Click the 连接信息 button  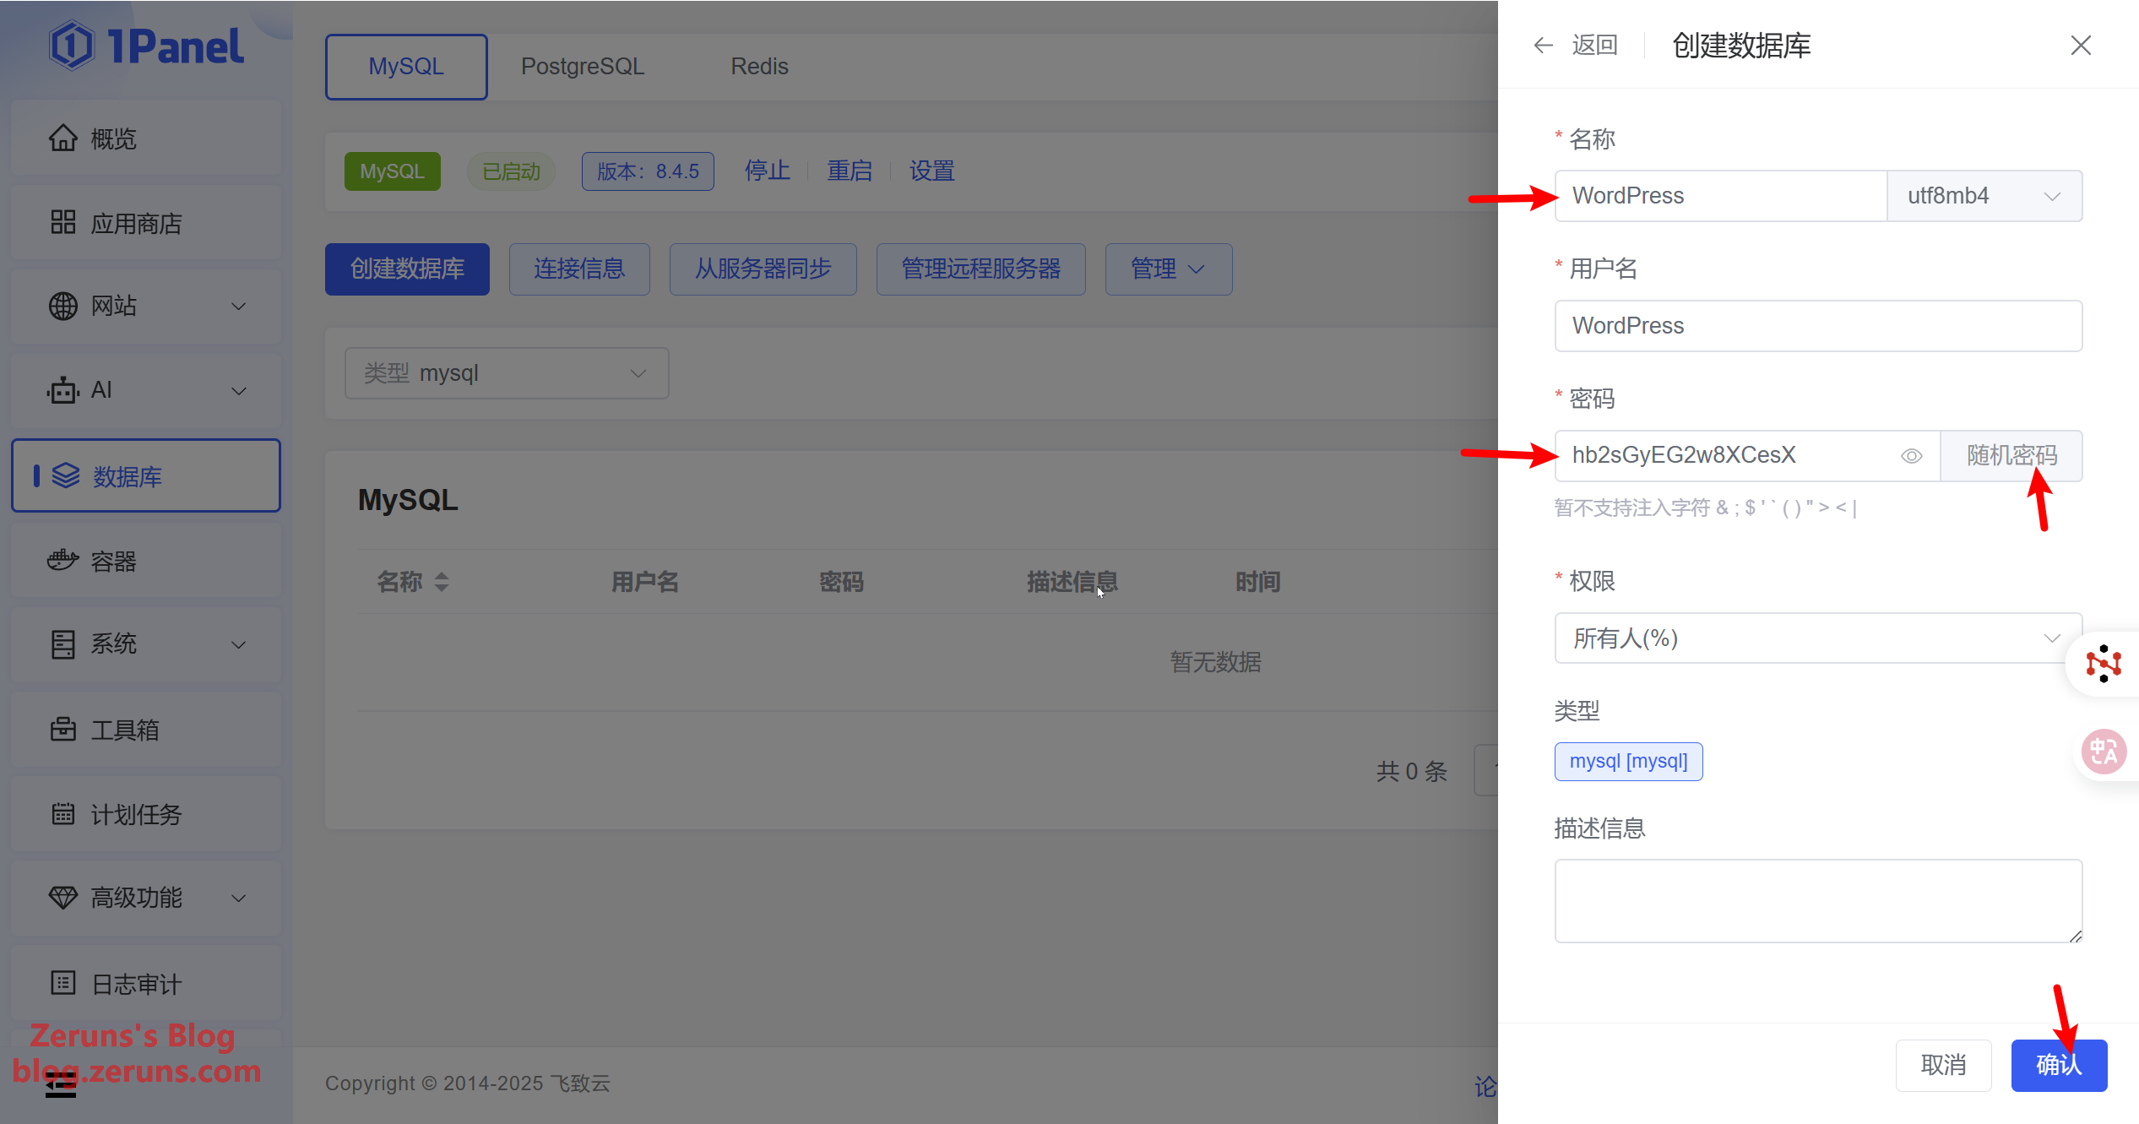[x=579, y=269]
